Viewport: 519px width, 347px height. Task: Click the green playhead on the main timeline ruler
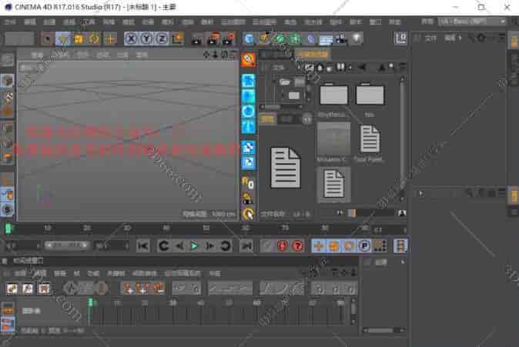click(x=8, y=229)
